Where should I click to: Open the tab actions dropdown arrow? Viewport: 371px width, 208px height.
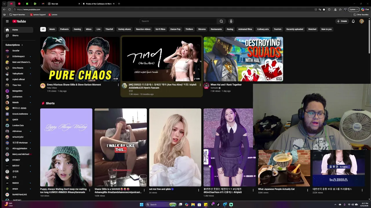[x=4, y=4]
